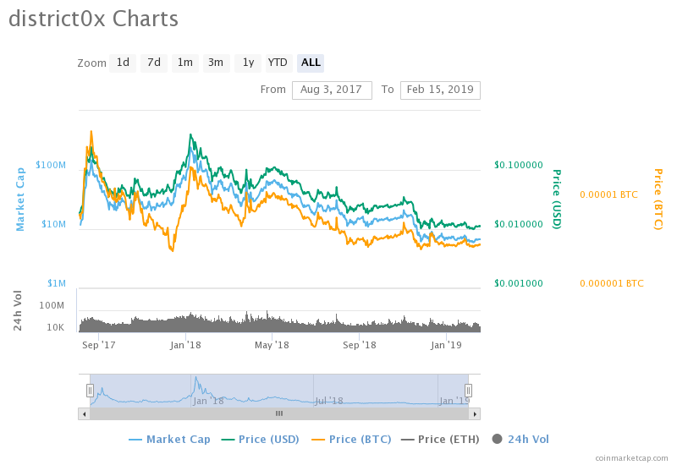Click the left navigator range handle

90,391
